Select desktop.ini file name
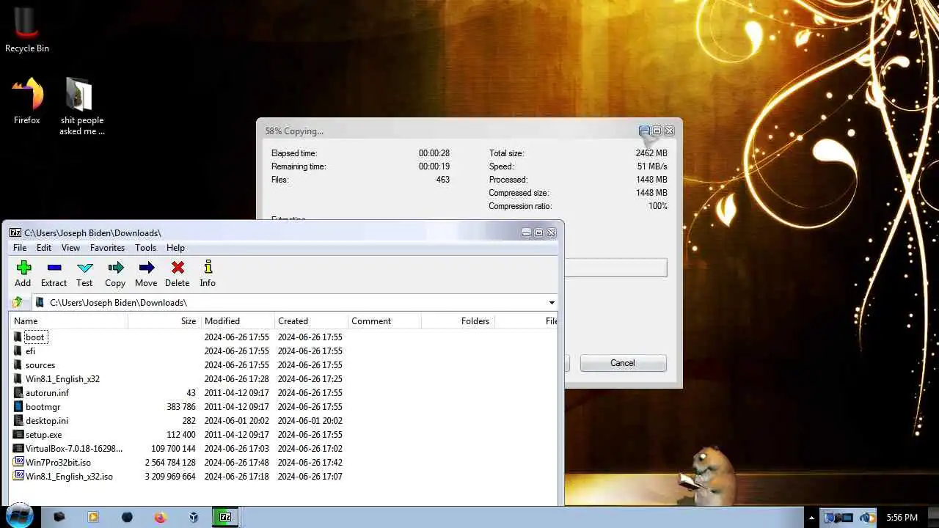Image resolution: width=939 pixels, height=528 pixels. (46, 420)
